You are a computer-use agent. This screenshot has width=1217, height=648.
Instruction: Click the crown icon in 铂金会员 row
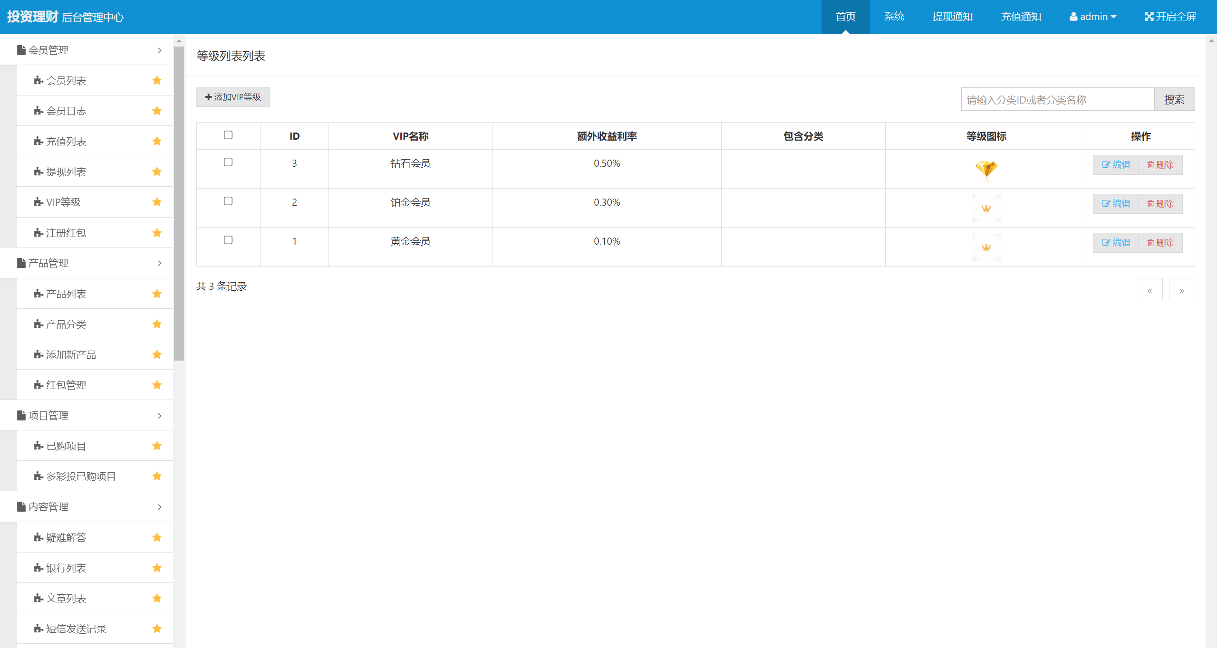click(x=986, y=208)
